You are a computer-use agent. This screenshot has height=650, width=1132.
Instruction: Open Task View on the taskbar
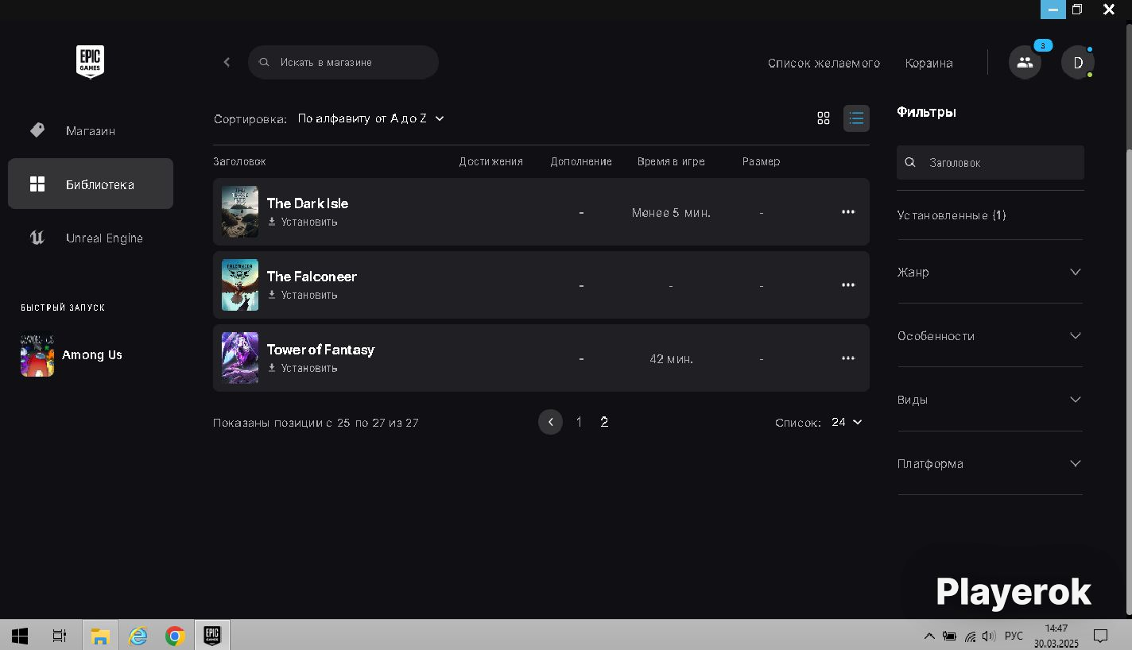point(60,636)
